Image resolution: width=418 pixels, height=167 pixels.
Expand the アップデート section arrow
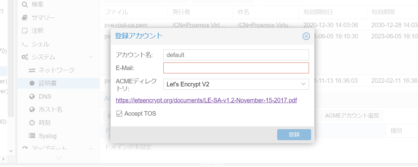[91, 149]
